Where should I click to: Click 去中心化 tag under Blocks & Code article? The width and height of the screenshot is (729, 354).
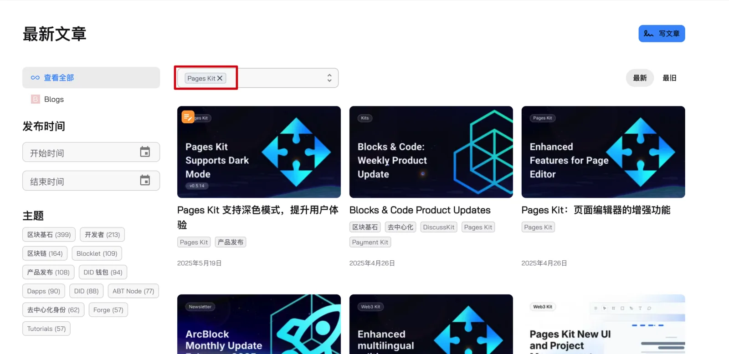pyautogui.click(x=400, y=227)
